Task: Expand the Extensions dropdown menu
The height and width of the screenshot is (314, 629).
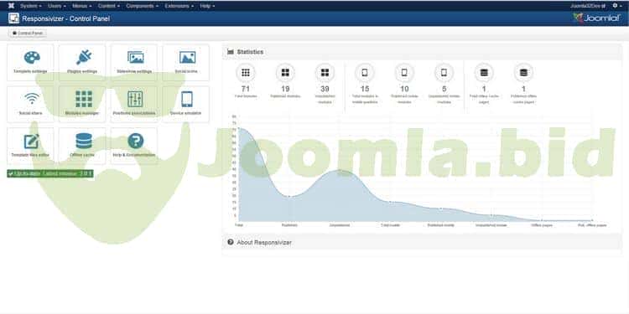Action: [x=179, y=6]
